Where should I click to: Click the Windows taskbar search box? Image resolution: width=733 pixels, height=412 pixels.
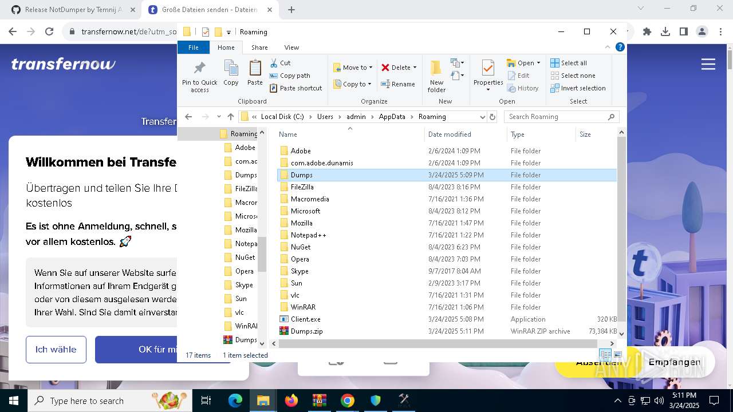click(110, 401)
